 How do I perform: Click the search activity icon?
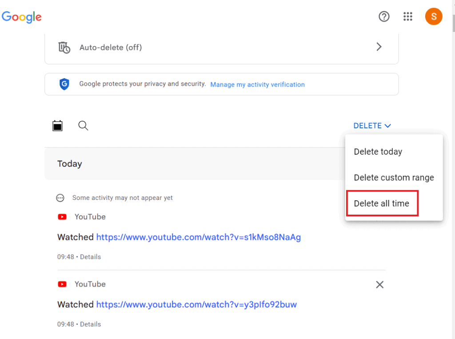click(x=83, y=126)
